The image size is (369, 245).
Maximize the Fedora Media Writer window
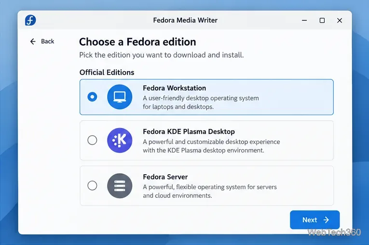(322, 20)
